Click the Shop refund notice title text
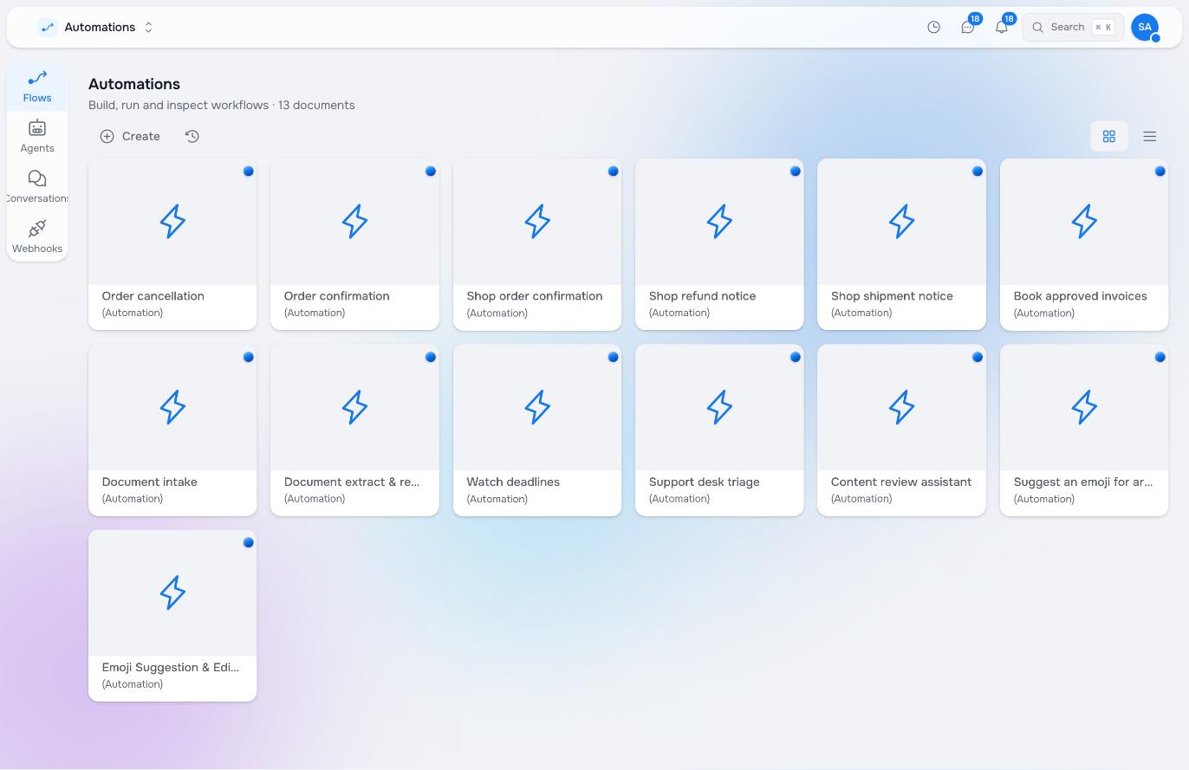The image size is (1189, 770). (703, 296)
